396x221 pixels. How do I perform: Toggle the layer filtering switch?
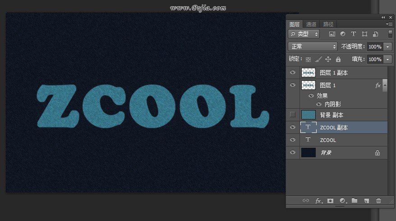(x=390, y=34)
